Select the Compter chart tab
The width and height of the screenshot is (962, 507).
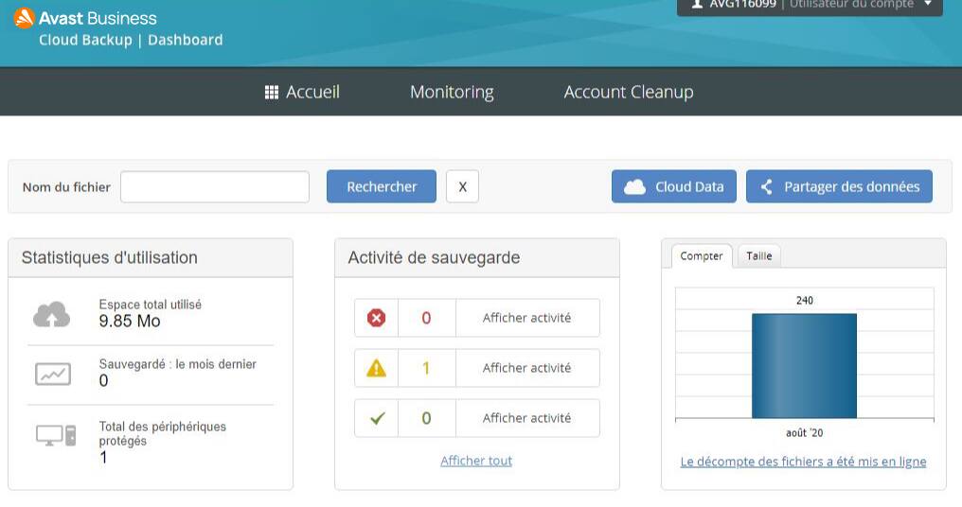coord(702,256)
